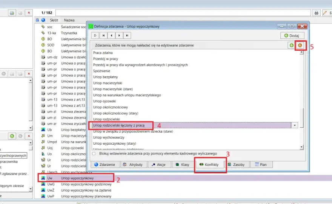
Task: Click the blue info icon in the list header
Action: [43, 20]
